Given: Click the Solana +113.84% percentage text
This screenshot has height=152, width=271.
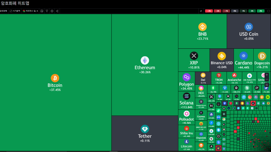Looking at the screenshot, I should (x=186, y=107).
